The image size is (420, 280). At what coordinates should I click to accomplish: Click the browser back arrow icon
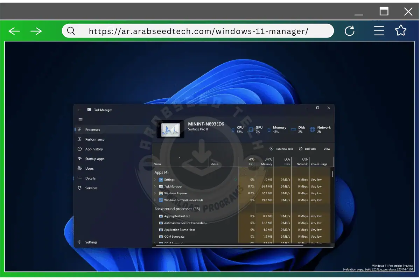[x=14, y=31]
